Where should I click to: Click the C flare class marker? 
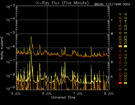111,48
